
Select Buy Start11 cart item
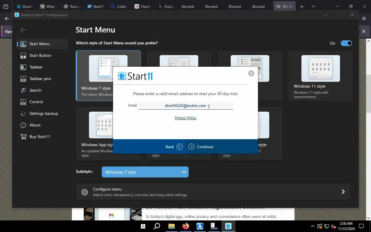coord(42,137)
